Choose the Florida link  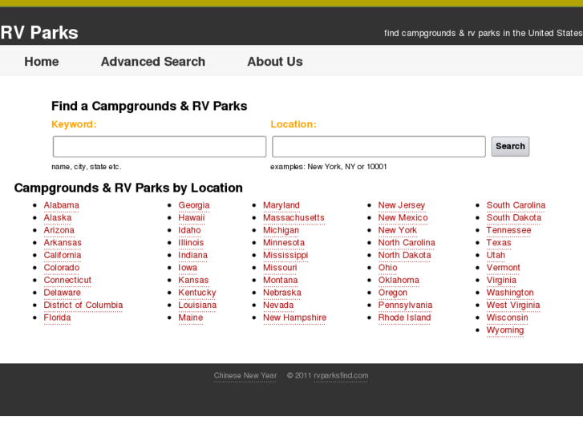57,318
